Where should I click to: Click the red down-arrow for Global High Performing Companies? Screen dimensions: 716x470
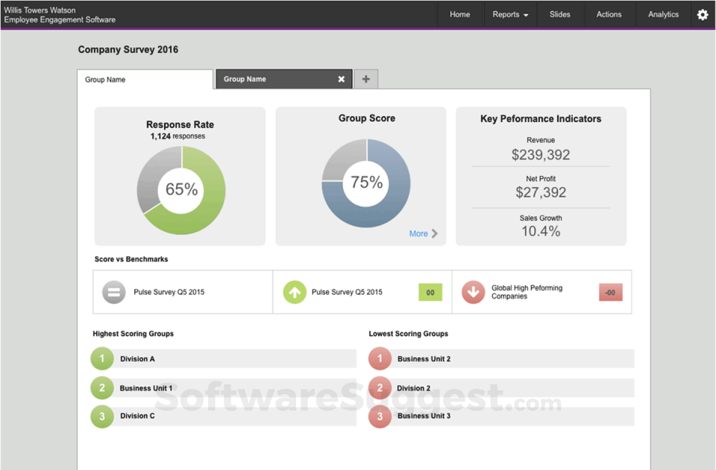tap(474, 292)
